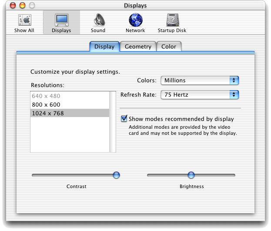Viewport: 271px width, 231px height.
Task: Open the Startup Disk drive icon
Action: point(173,20)
